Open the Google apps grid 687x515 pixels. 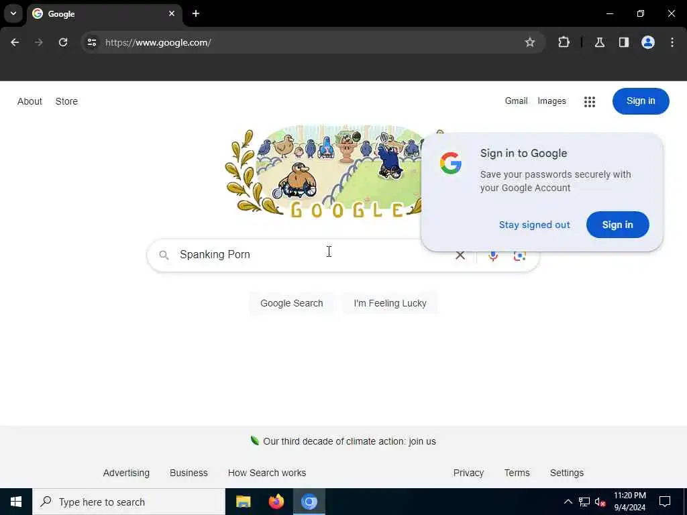590,102
